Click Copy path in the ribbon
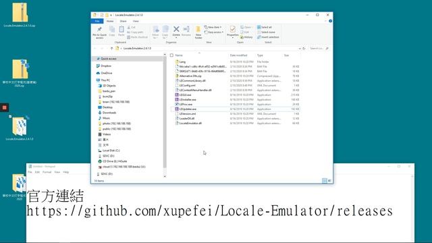432x243 pixels. coord(135,32)
